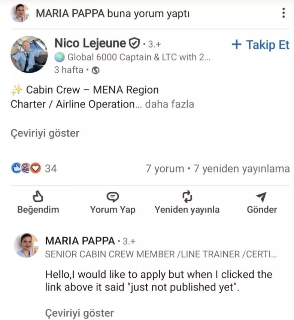The image size is (294, 320).
Task: Click small Maria Pappa avatar in header
Action: tap(20, 13)
